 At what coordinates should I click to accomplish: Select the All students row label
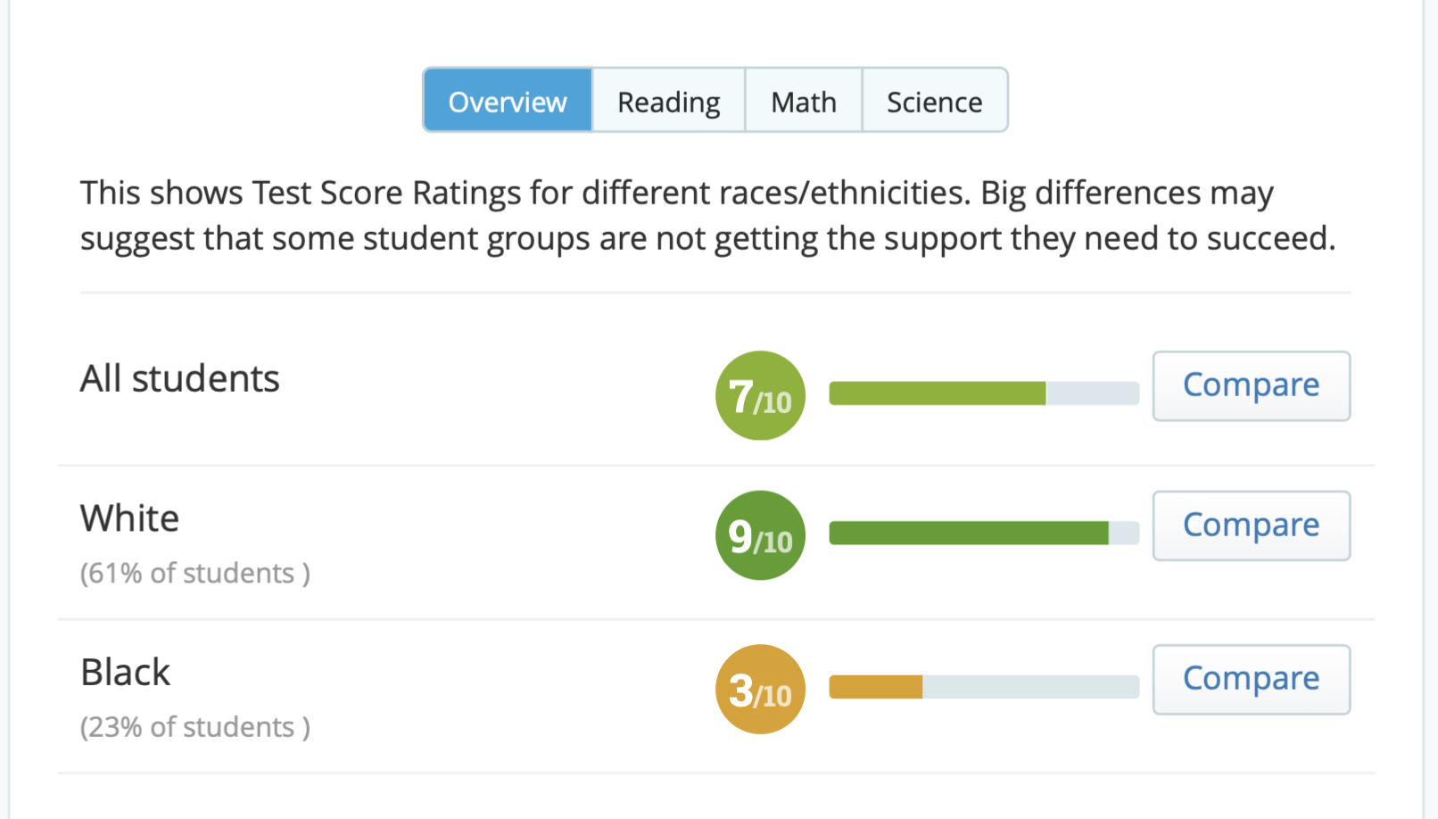point(180,378)
